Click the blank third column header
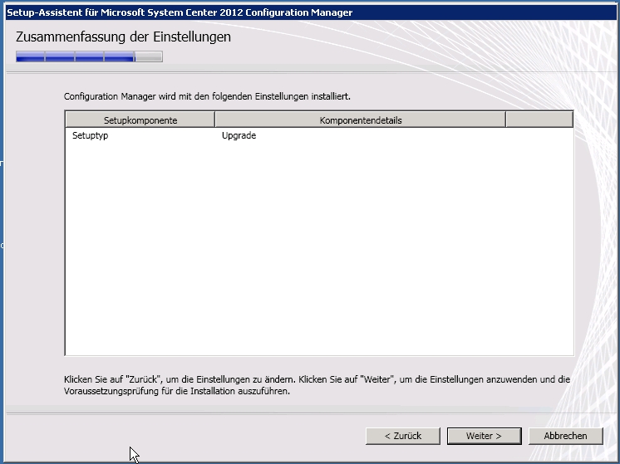Viewport: 620px width, 464px height. [539, 120]
